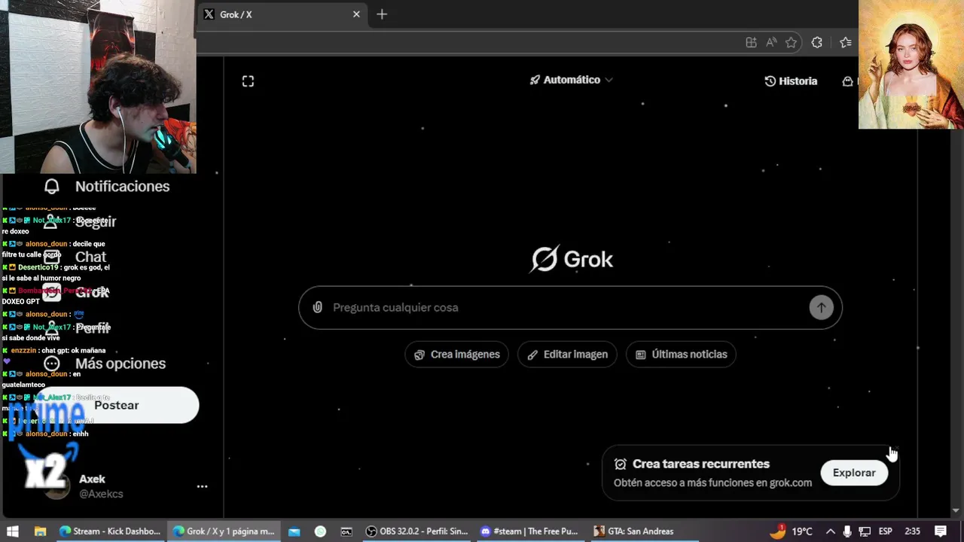Click the send arrow button
964x542 pixels.
pyautogui.click(x=821, y=307)
